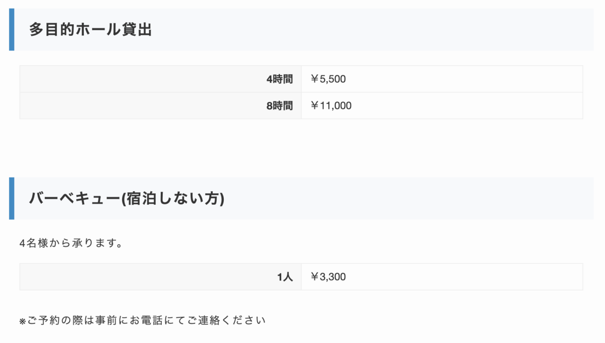Click the yen sign before 3,300
The height and width of the screenshot is (343, 605).
click(x=315, y=277)
